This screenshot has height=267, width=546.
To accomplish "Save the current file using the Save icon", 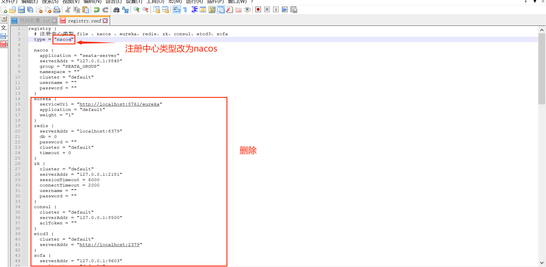I will 21,10.
